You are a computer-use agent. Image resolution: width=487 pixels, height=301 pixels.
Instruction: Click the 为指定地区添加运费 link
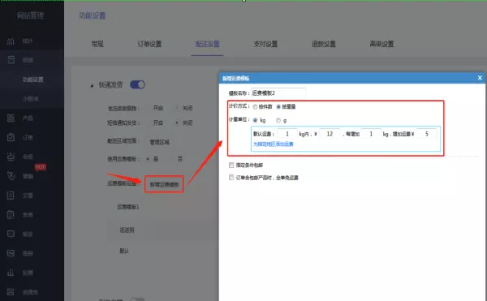[274, 144]
